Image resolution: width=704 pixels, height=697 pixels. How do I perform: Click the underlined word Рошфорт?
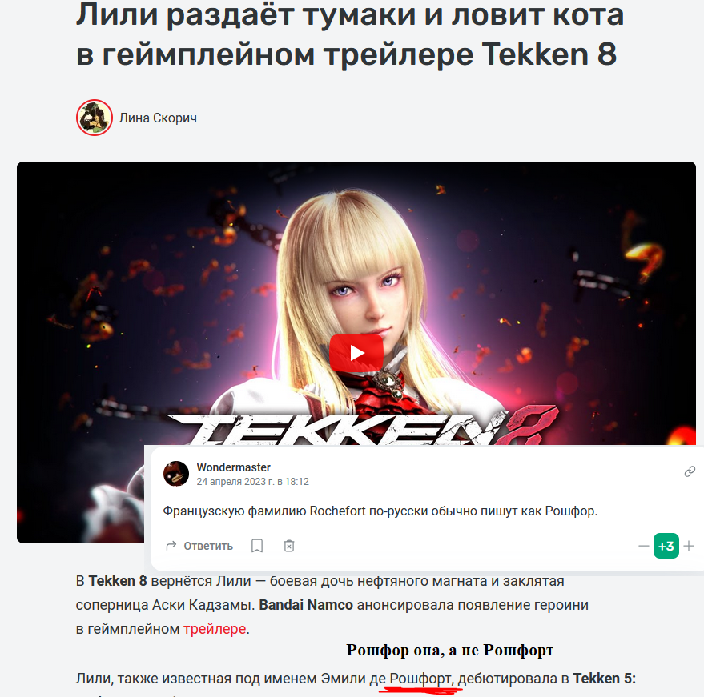(420, 679)
